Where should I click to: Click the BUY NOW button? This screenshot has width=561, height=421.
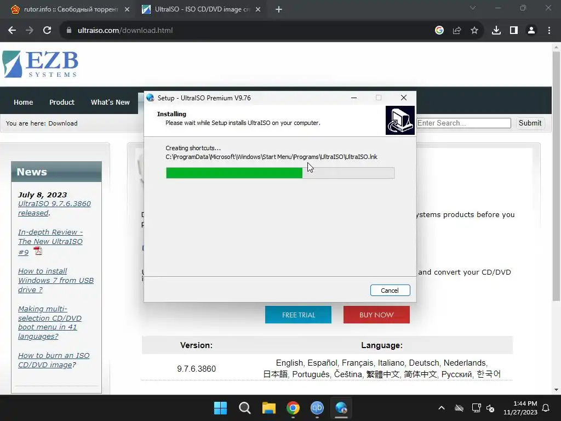coord(376,315)
